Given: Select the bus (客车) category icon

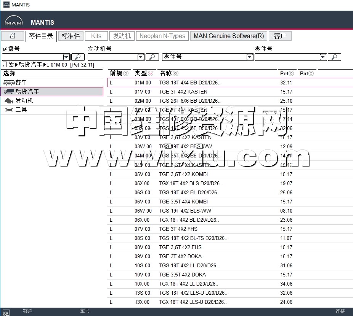Looking at the screenshot, I should pyautogui.click(x=9, y=83).
